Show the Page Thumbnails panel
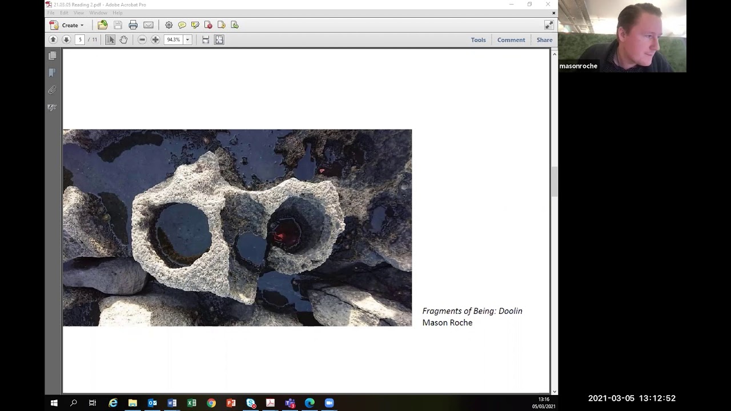 (x=53, y=55)
